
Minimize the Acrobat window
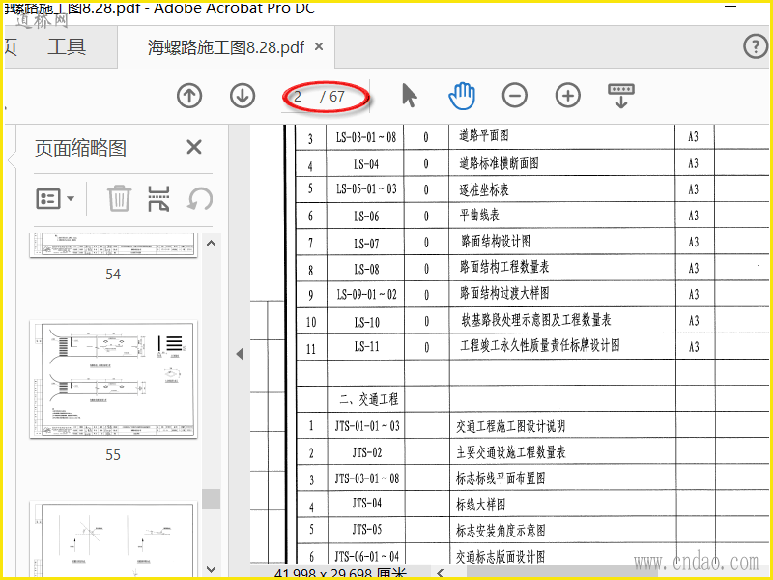click(x=730, y=7)
